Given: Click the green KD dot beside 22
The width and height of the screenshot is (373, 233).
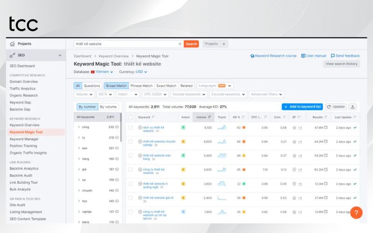Looking at the screenshot, I should coord(244,184).
